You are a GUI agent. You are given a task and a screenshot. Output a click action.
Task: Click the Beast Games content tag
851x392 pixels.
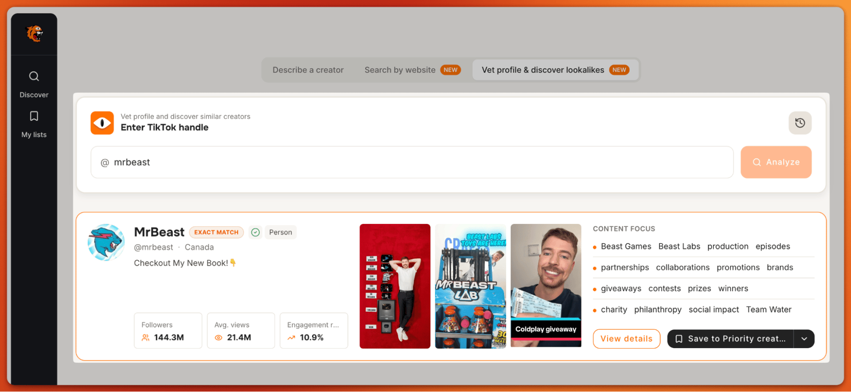[x=626, y=247]
